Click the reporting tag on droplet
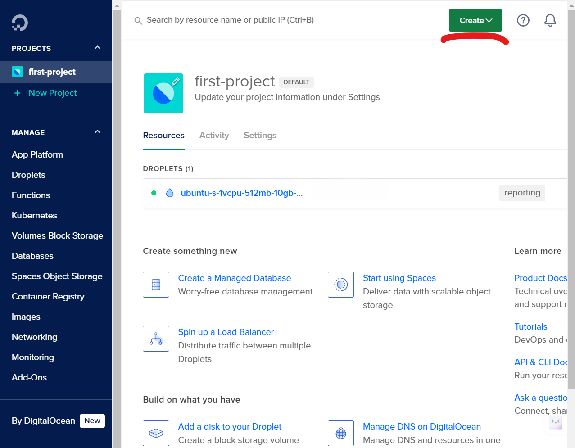 [522, 193]
